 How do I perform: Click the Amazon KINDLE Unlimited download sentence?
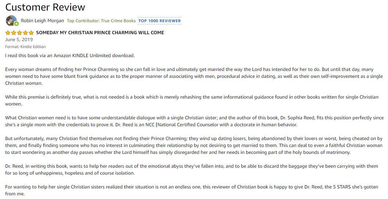point(70,56)
